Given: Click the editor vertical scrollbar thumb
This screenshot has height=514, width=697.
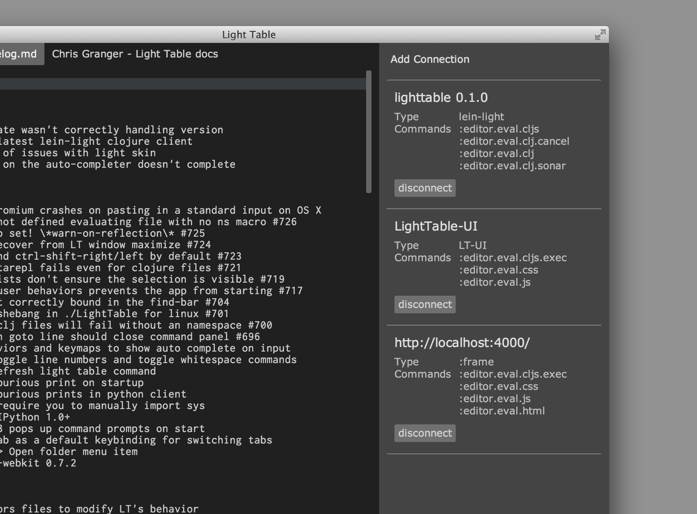Looking at the screenshot, I should [369, 132].
